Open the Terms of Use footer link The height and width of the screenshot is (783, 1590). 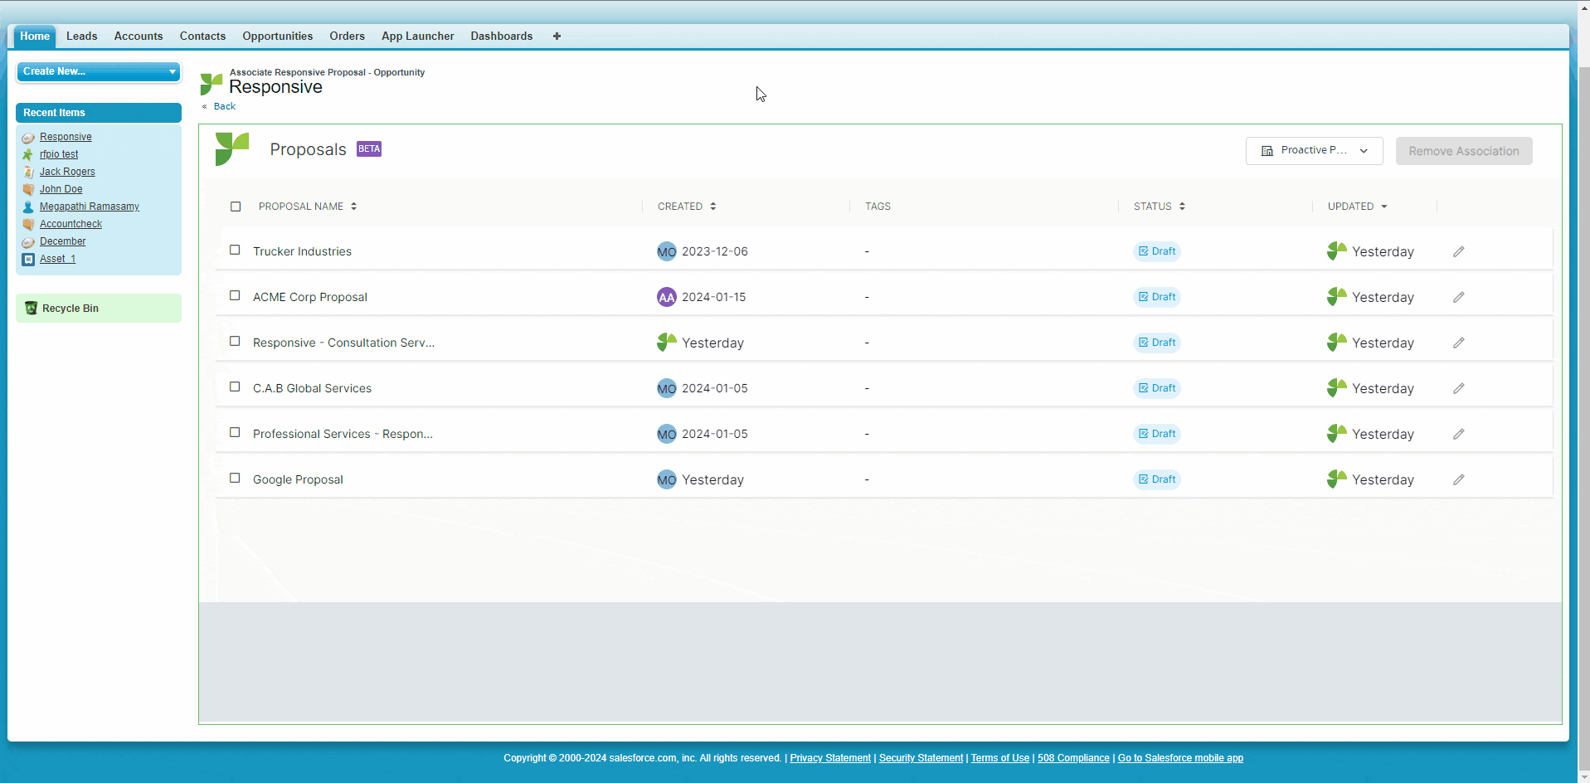(999, 758)
